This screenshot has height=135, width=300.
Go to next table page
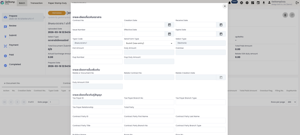(x=17, y=102)
